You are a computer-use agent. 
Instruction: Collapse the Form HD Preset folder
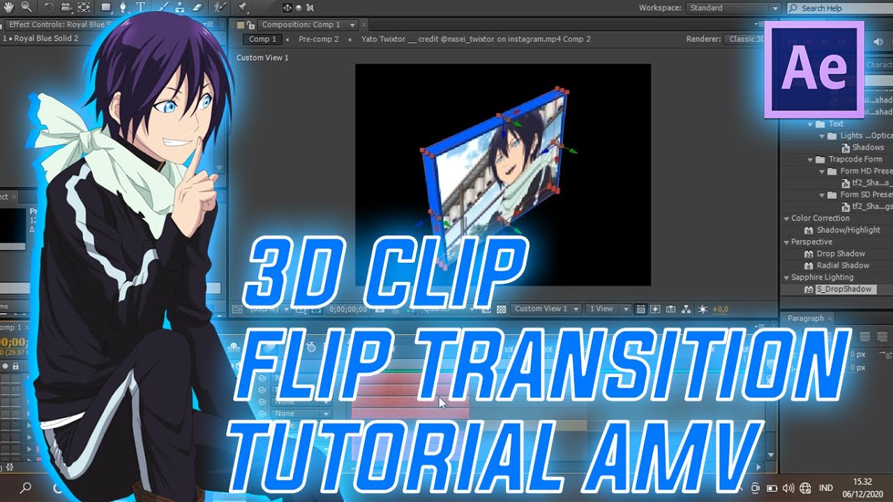[x=823, y=171]
